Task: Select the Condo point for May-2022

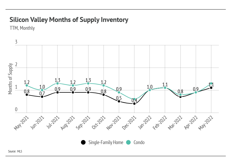Action: point(211,83)
